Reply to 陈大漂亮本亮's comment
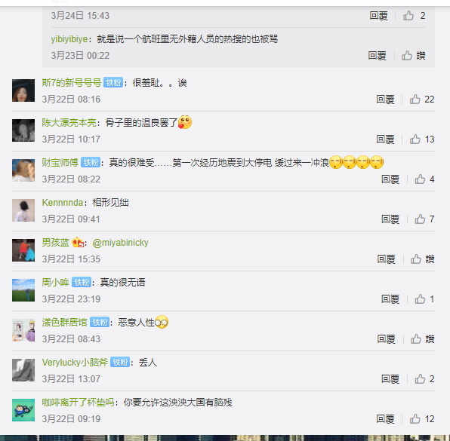 pos(385,139)
